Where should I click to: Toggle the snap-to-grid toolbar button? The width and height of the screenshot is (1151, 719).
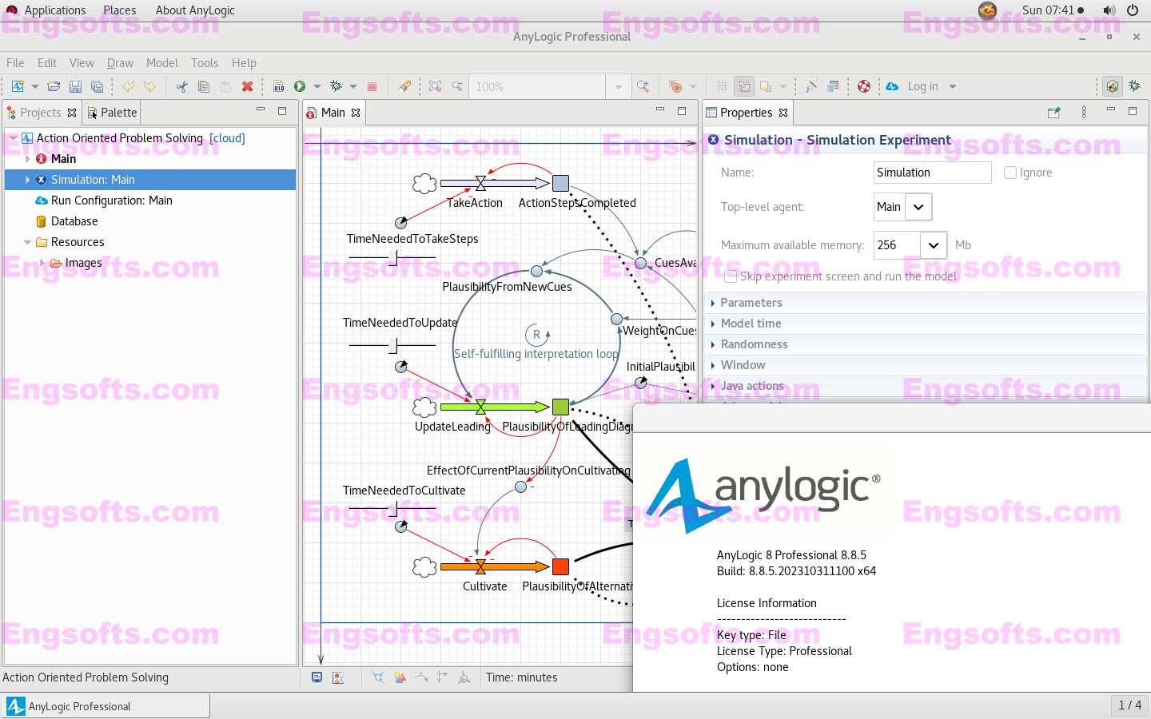click(744, 86)
